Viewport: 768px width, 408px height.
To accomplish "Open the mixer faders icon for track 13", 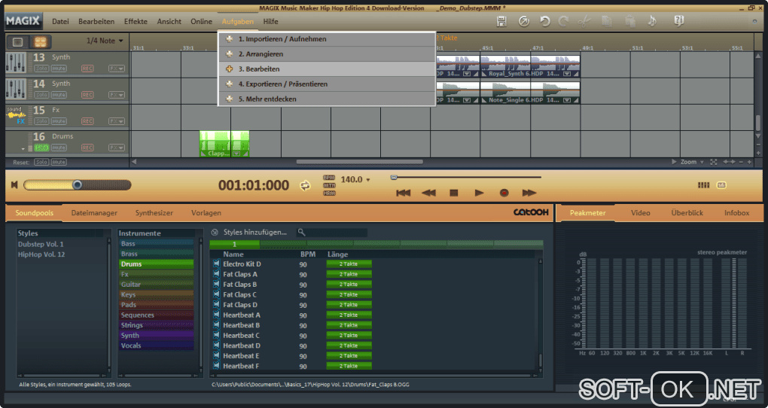I will tap(16, 63).
